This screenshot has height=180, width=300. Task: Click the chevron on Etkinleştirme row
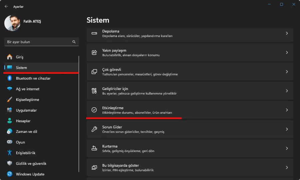(287, 110)
